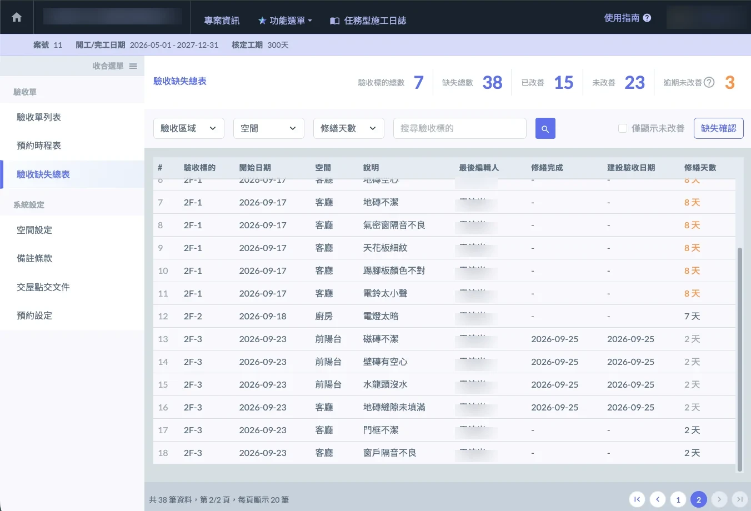The height and width of the screenshot is (511, 751).
Task: Open 任務型施工日誌 book link
Action: point(368,21)
